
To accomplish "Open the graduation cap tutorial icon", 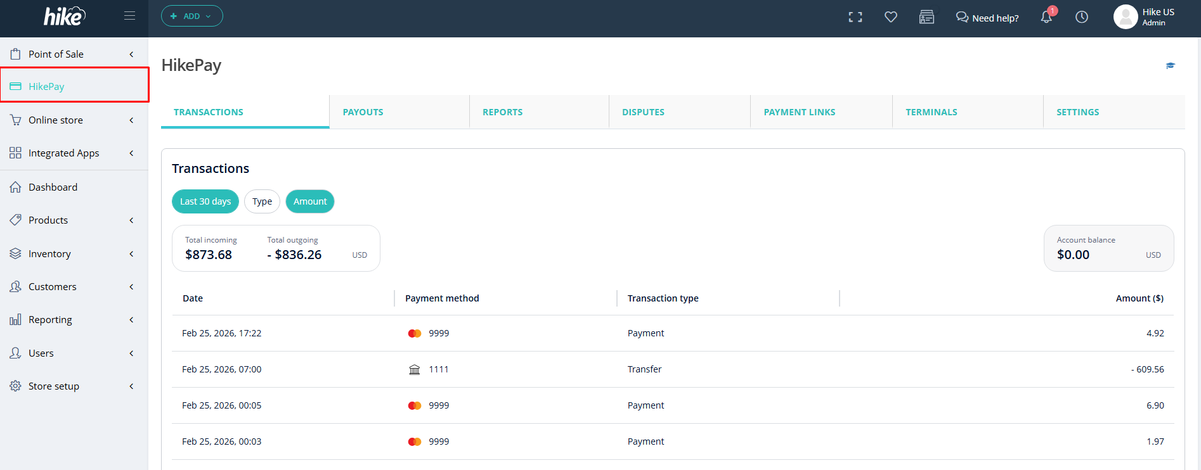I will click(x=1171, y=65).
